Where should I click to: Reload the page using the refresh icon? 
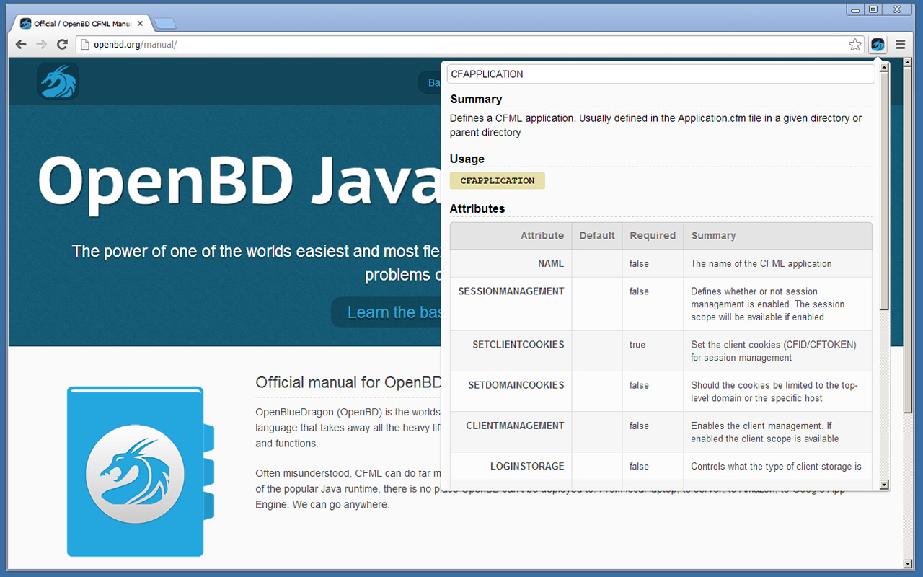pos(62,44)
